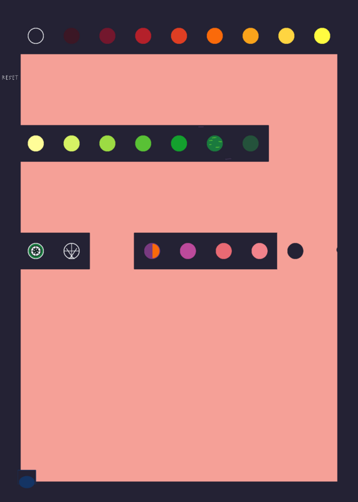Select the light pink swatch beside the navy circle

(260, 251)
